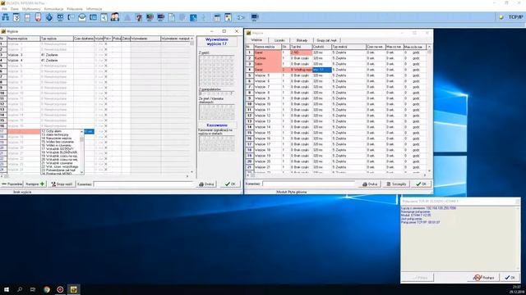
Task: Click Drukuj in the Wyjścia window
Action: click(x=206, y=184)
